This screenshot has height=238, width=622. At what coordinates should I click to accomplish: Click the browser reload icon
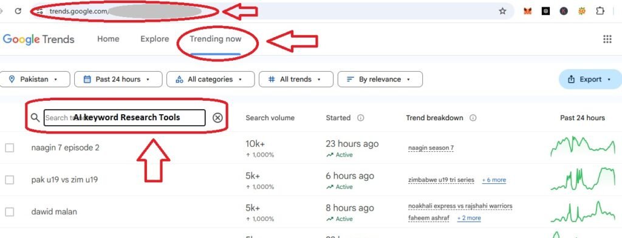(18, 11)
